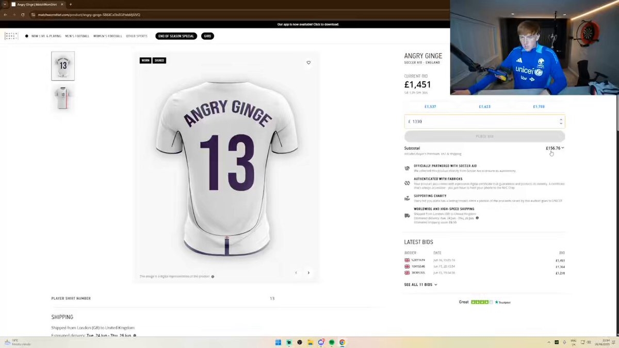Screen dimensions: 619x348
Task: Open the Giro pill button
Action: tap(207, 36)
